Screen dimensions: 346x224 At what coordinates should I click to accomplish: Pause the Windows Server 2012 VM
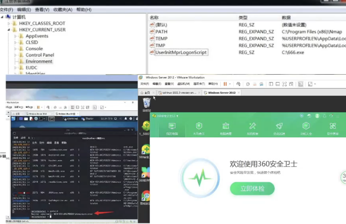tap(225, 84)
